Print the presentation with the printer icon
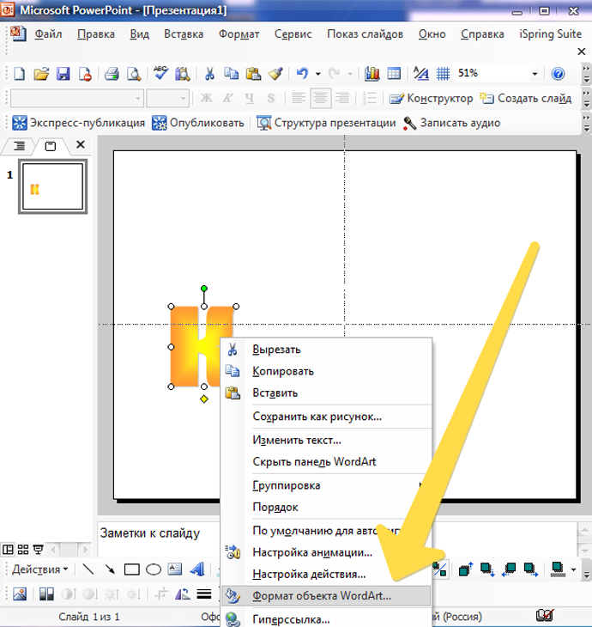Viewport: 592px width, 627px height. point(112,74)
